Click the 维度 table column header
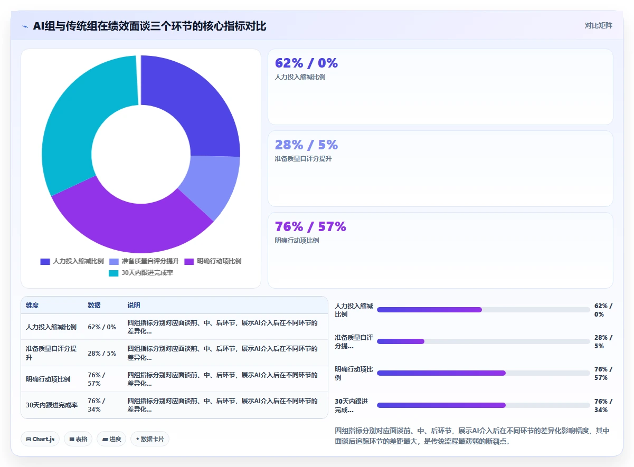The width and height of the screenshot is (634, 467). (x=32, y=306)
